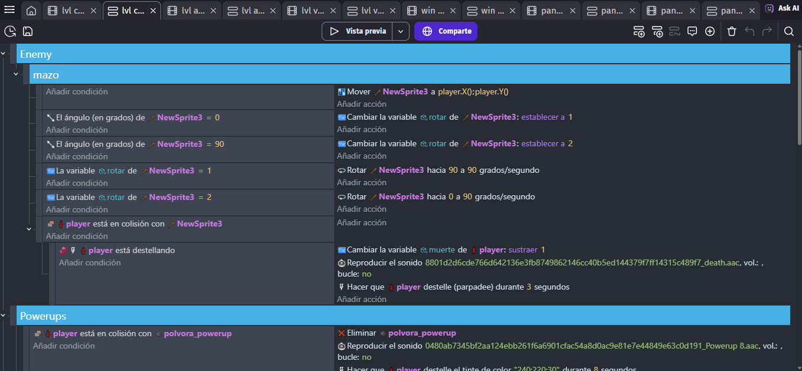Image resolution: width=802 pixels, height=371 pixels.
Task: Click the save project icon
Action: coord(28,31)
